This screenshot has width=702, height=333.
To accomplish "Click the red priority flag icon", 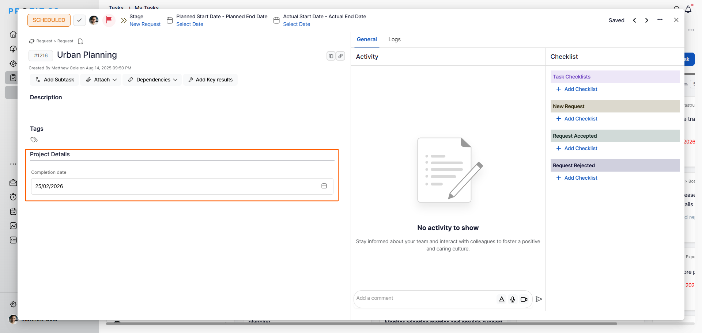I will (109, 20).
